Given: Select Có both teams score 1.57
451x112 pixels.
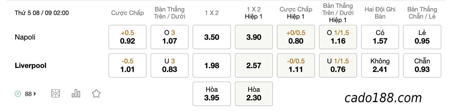Looking at the screenshot, I should tap(380, 37).
